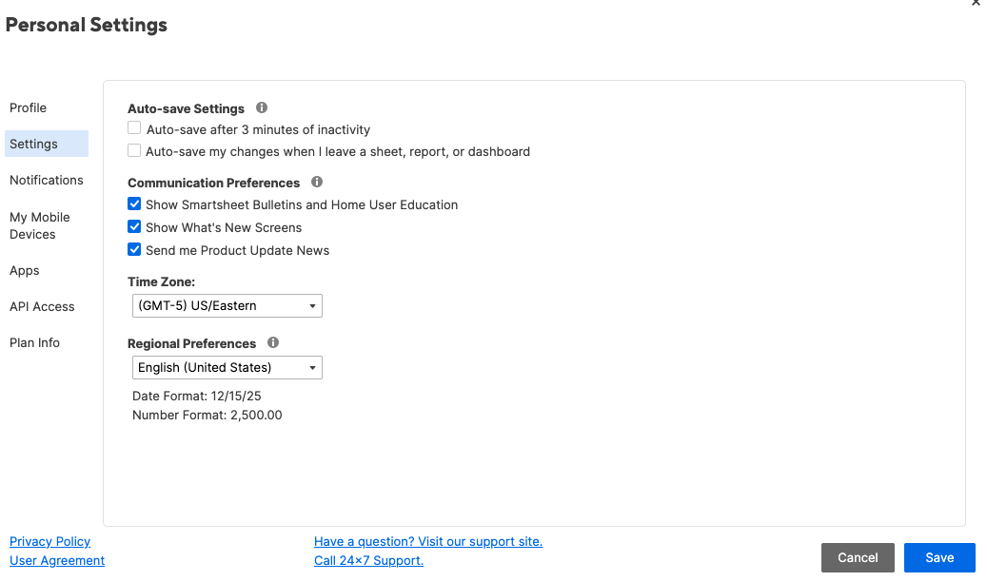Viewport: 987px width, 582px height.
Task: Open the Notifications section
Action: [x=47, y=180]
